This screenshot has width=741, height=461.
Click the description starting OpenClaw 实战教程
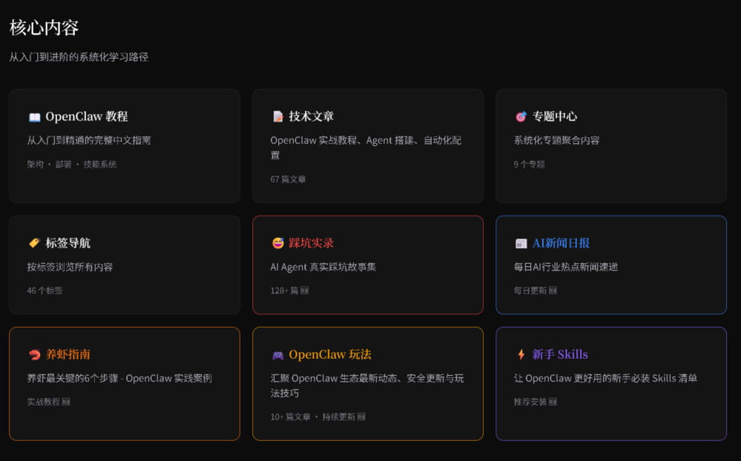[x=366, y=147]
